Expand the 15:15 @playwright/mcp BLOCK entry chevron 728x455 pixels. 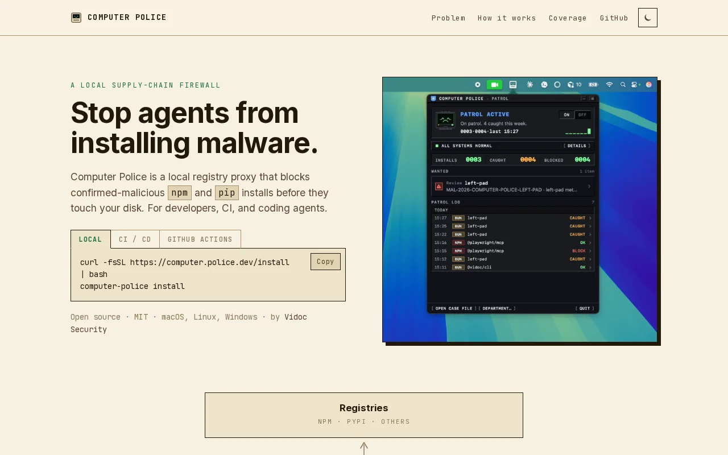coord(590,251)
